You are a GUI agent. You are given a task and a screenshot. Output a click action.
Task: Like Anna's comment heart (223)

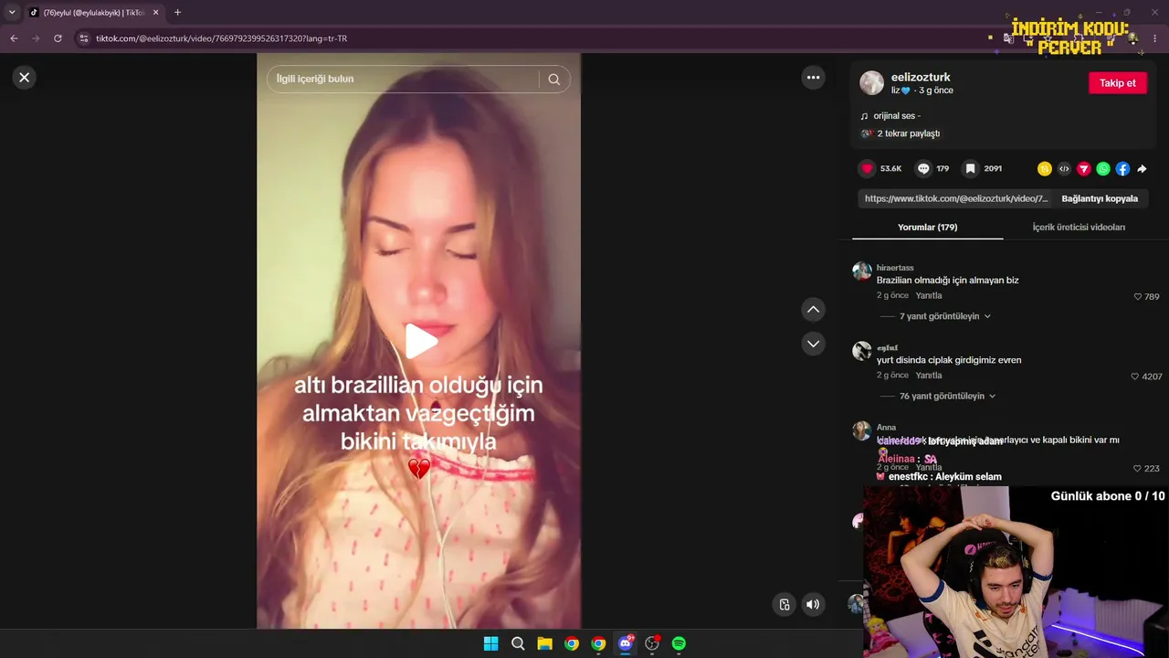1138,469
